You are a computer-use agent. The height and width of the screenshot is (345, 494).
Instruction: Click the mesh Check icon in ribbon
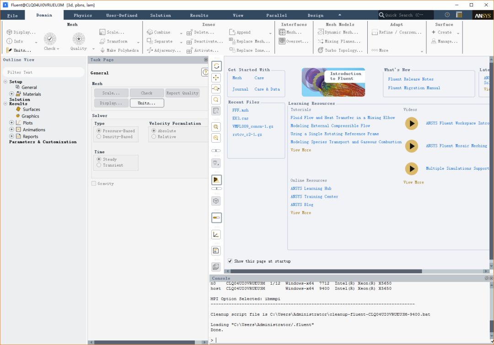point(50,39)
